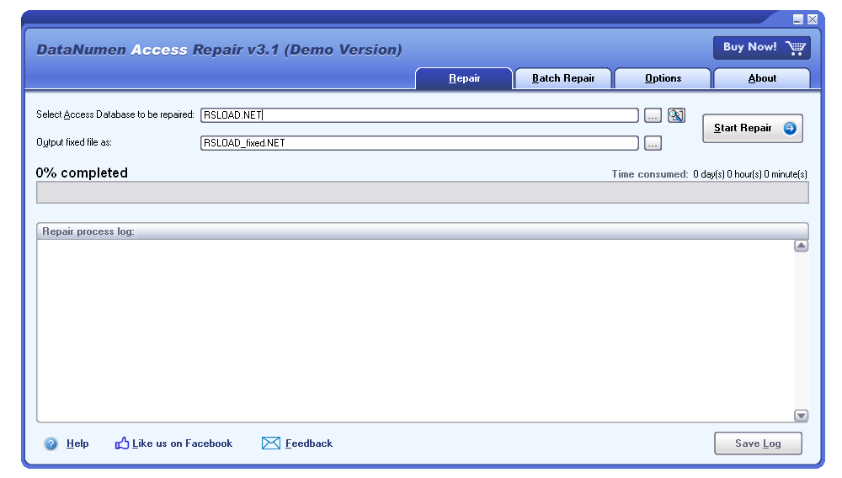Click the Time consumed value text

[749, 174]
